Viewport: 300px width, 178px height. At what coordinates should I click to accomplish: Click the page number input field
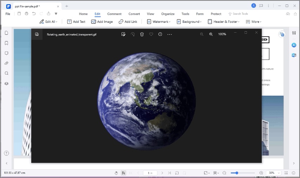pos(150,173)
